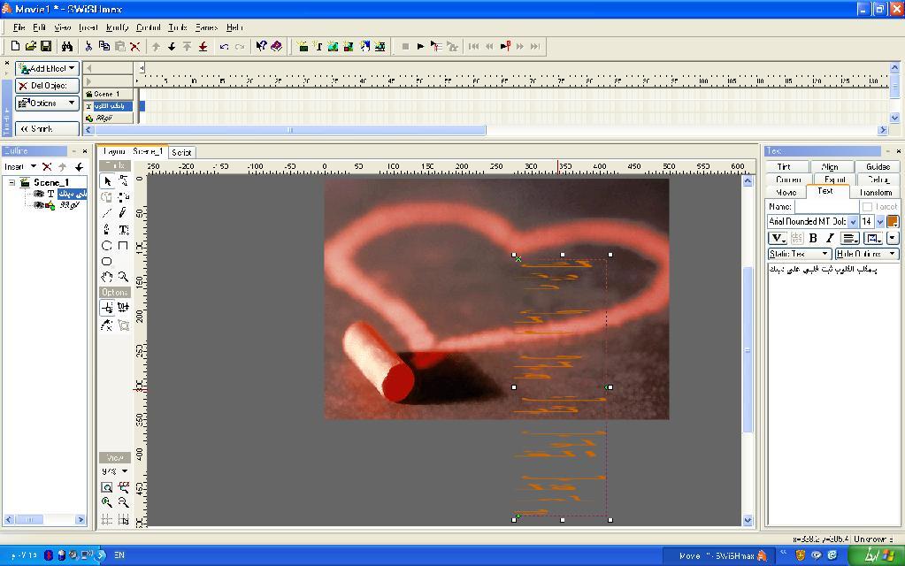905x566 pixels.
Task: Click in the Name input field
Action: [826, 206]
